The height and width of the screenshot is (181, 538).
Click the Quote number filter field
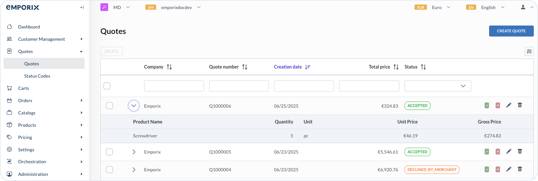(239, 86)
